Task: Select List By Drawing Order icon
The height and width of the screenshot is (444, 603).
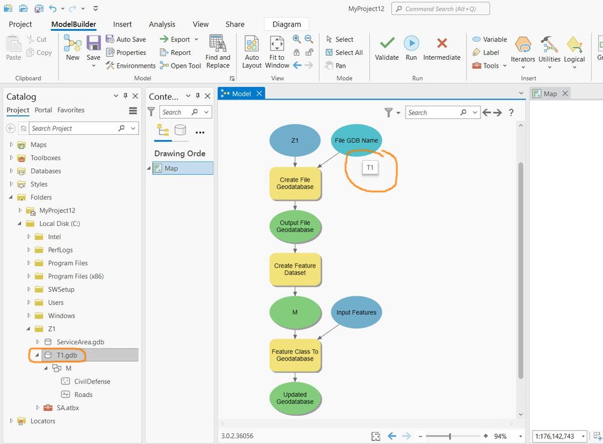Action: pos(163,130)
